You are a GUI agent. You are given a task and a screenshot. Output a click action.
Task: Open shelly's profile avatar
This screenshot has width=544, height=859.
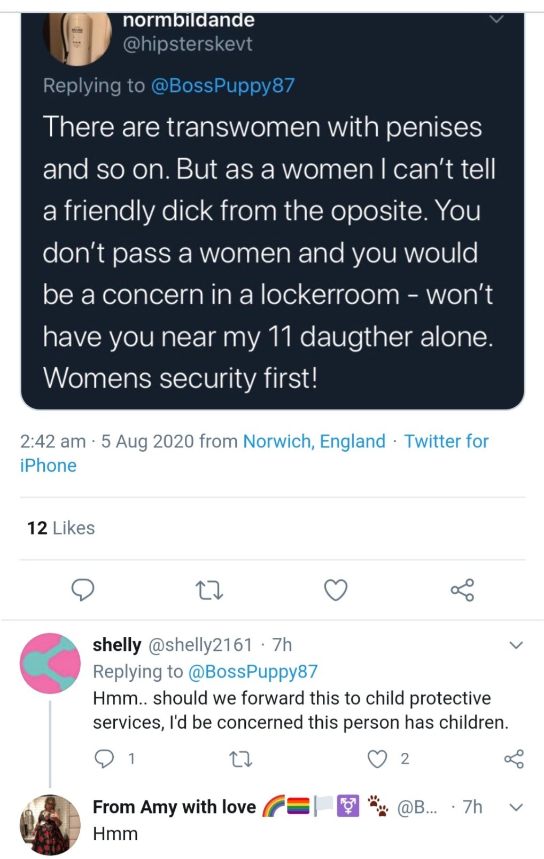50,663
